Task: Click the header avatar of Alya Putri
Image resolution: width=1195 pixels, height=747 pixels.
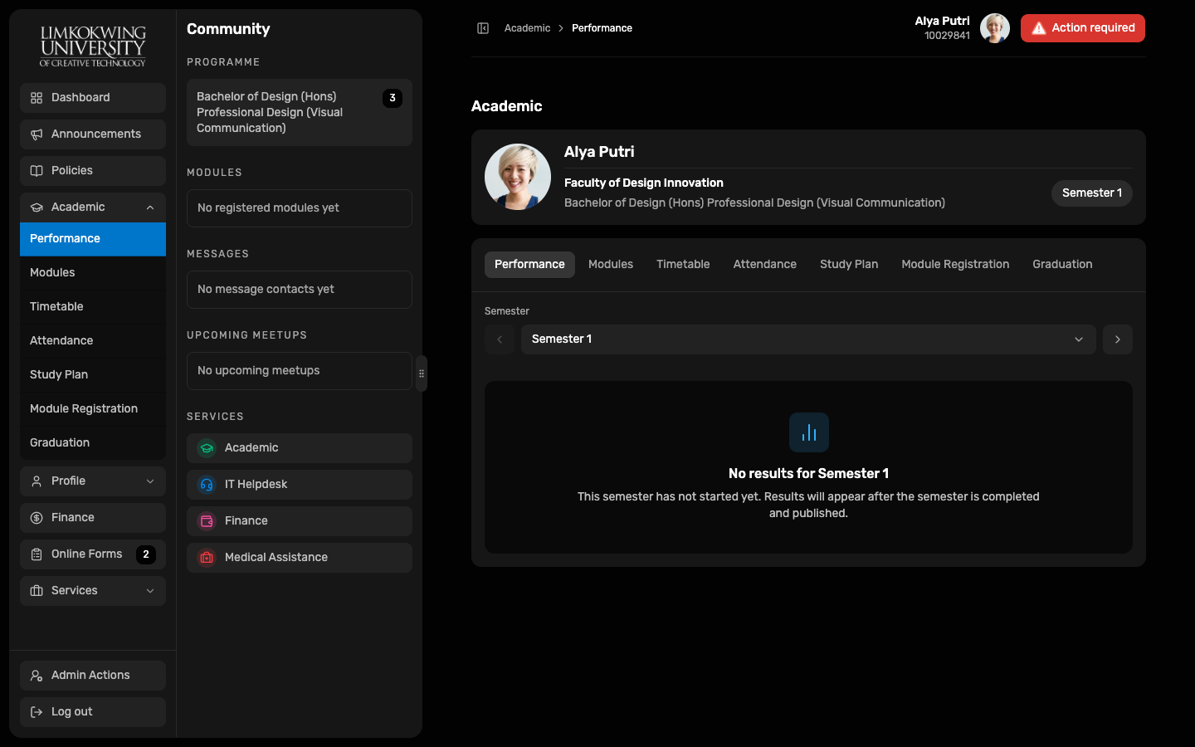Action: [x=995, y=28]
